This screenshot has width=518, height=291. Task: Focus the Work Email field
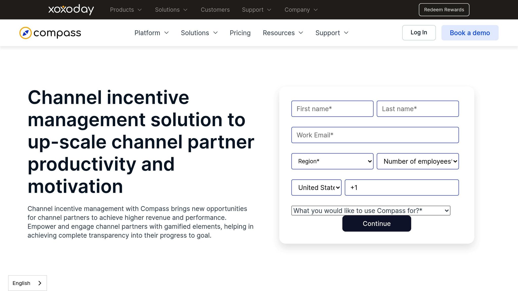tap(375, 135)
